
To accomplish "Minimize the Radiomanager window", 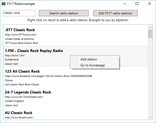I will (x=125, y=4).
